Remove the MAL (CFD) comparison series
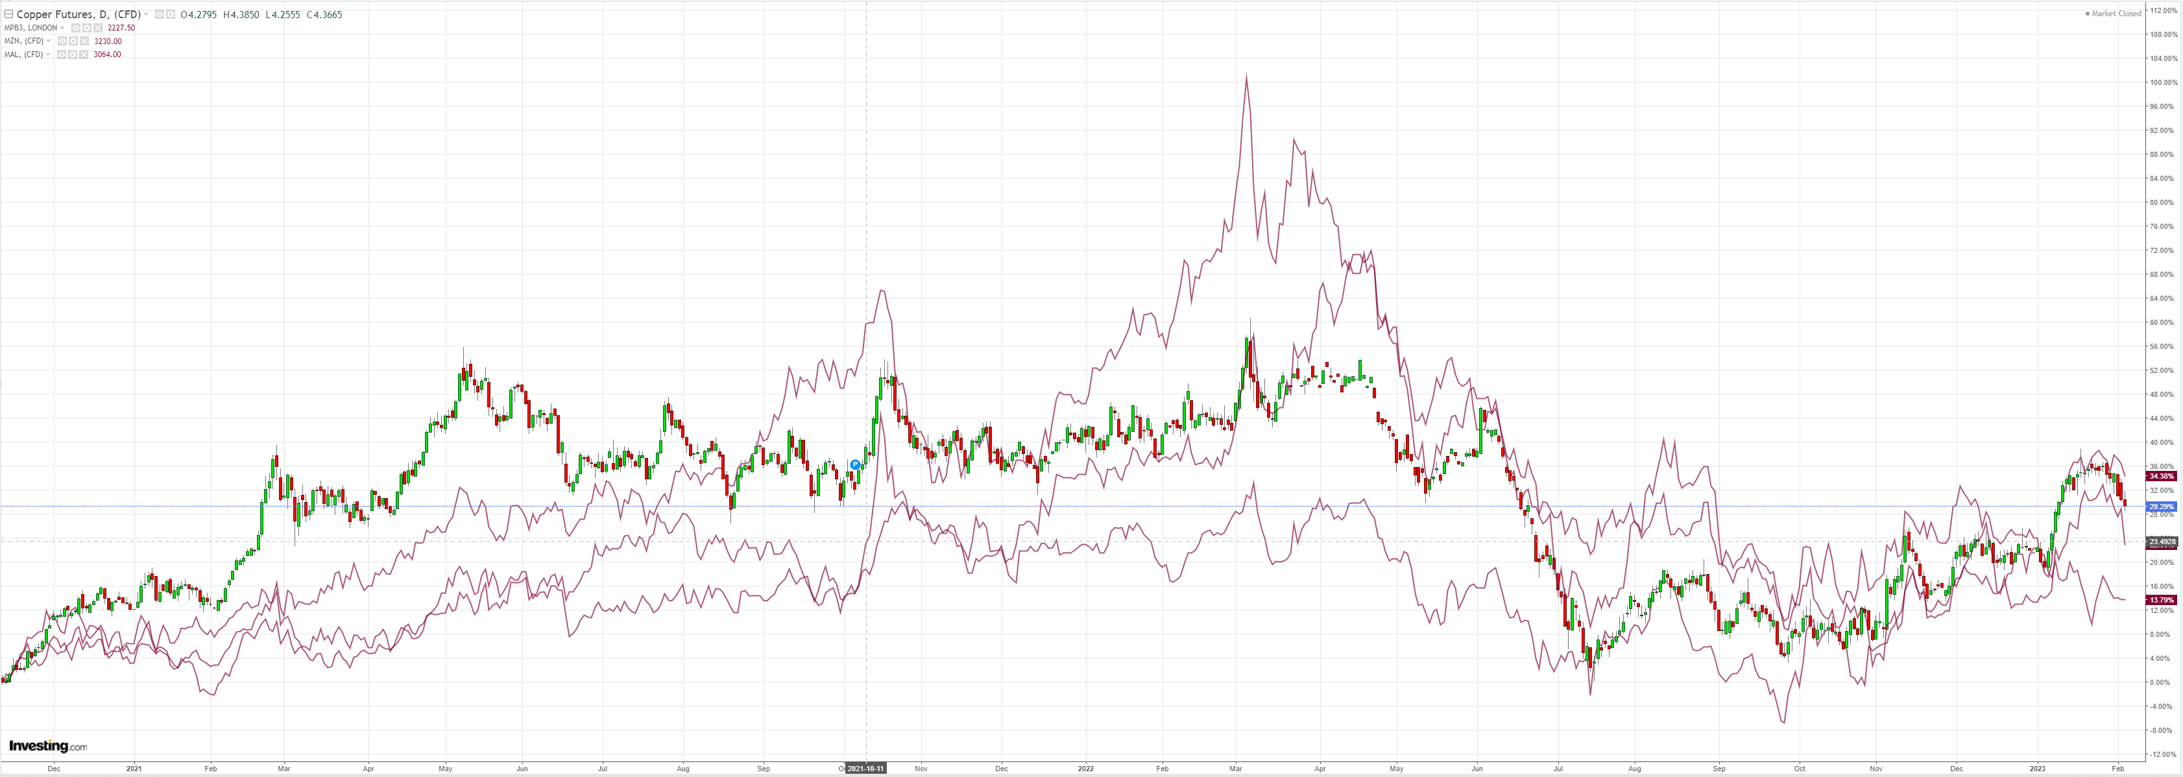The width and height of the screenshot is (2183, 777). [x=84, y=55]
